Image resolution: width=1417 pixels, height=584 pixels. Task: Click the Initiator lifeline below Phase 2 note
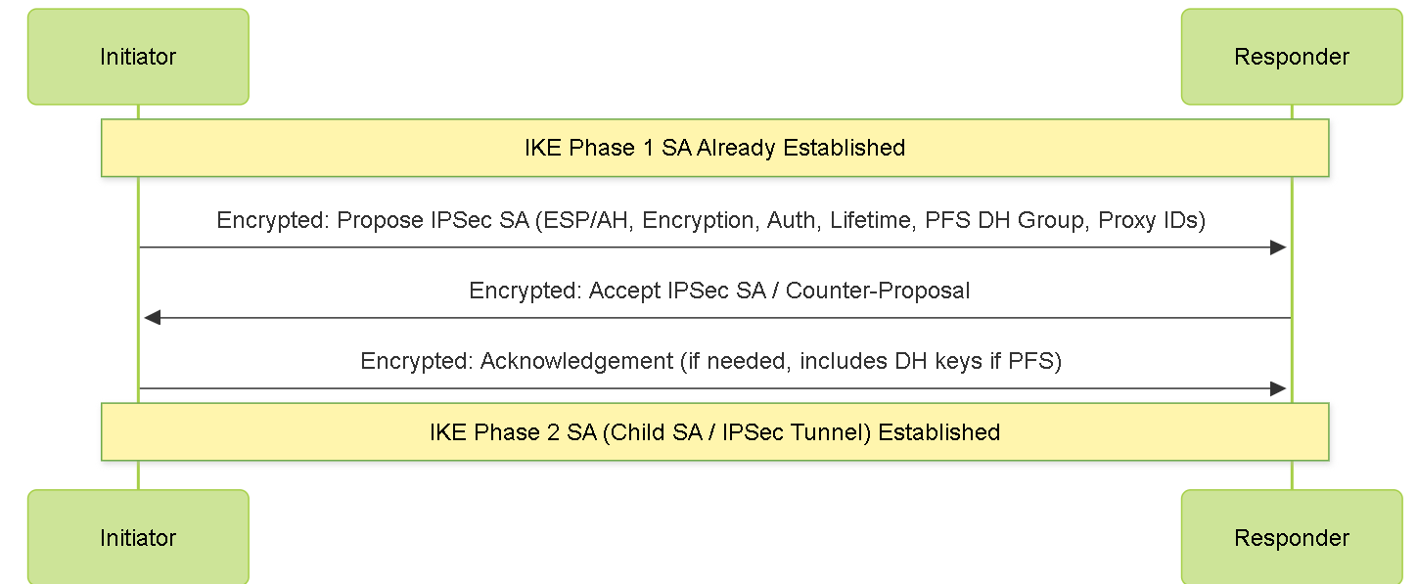click(x=138, y=475)
